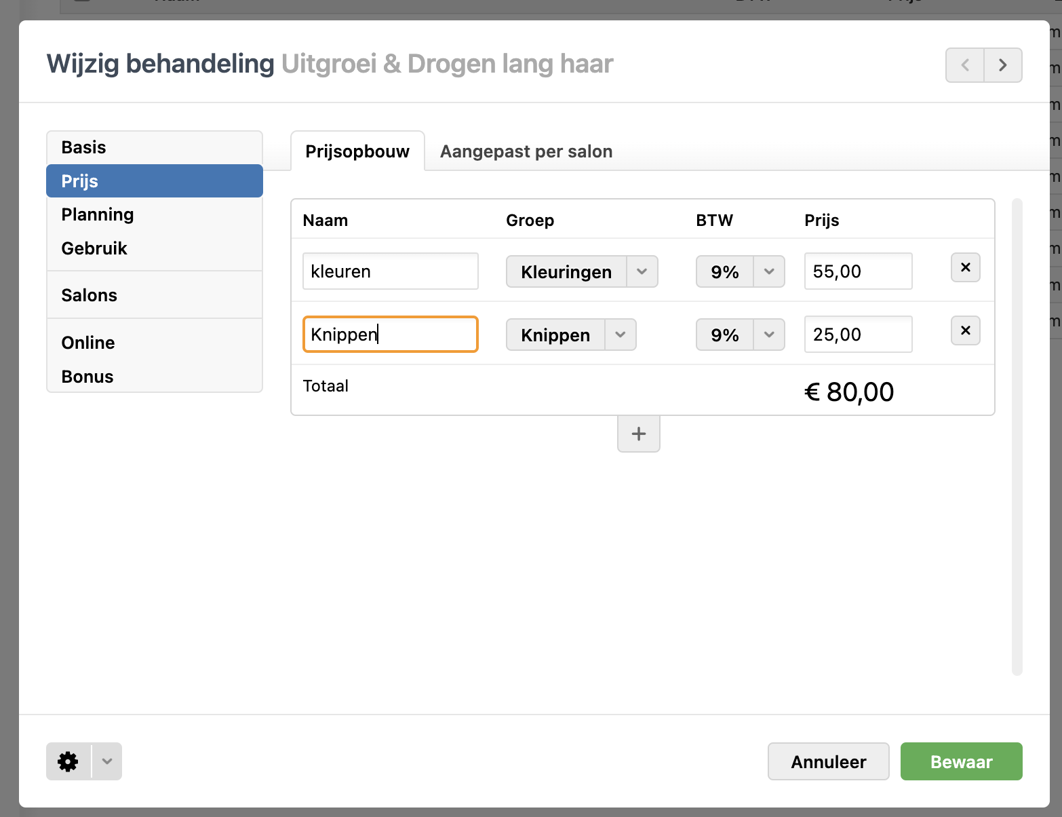Cancel editing with Annuleer button
Viewport: 1062px width, 817px height.
click(x=828, y=761)
